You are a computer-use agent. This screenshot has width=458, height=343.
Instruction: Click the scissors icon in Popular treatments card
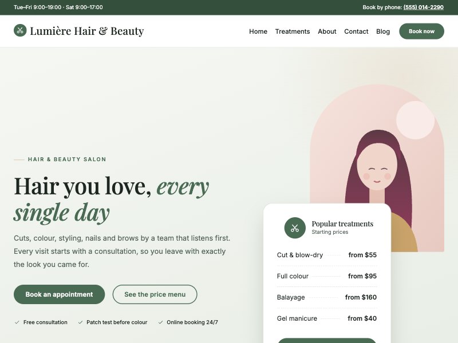[x=295, y=228]
